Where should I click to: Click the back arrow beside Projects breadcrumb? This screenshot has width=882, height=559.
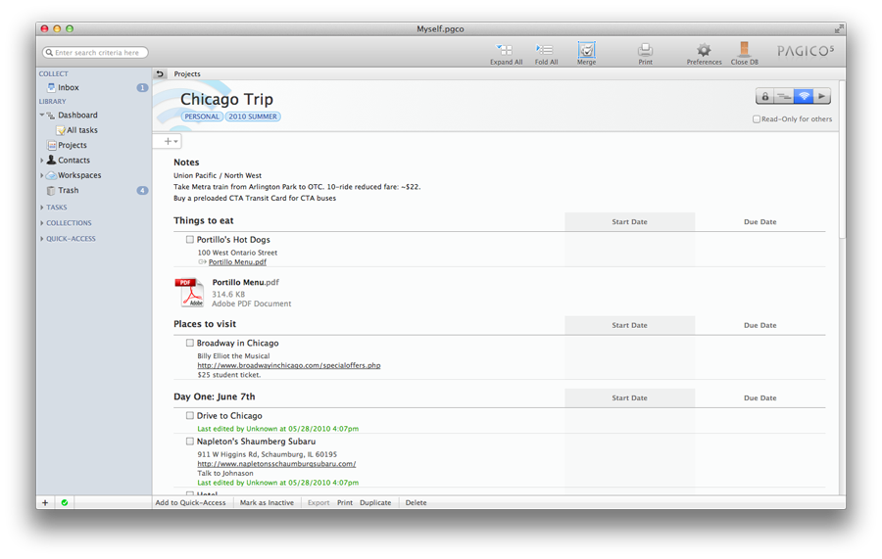160,73
